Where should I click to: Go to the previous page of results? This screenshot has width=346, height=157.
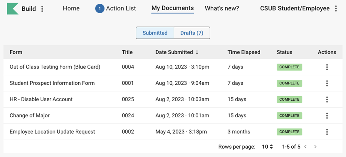click(x=305, y=147)
